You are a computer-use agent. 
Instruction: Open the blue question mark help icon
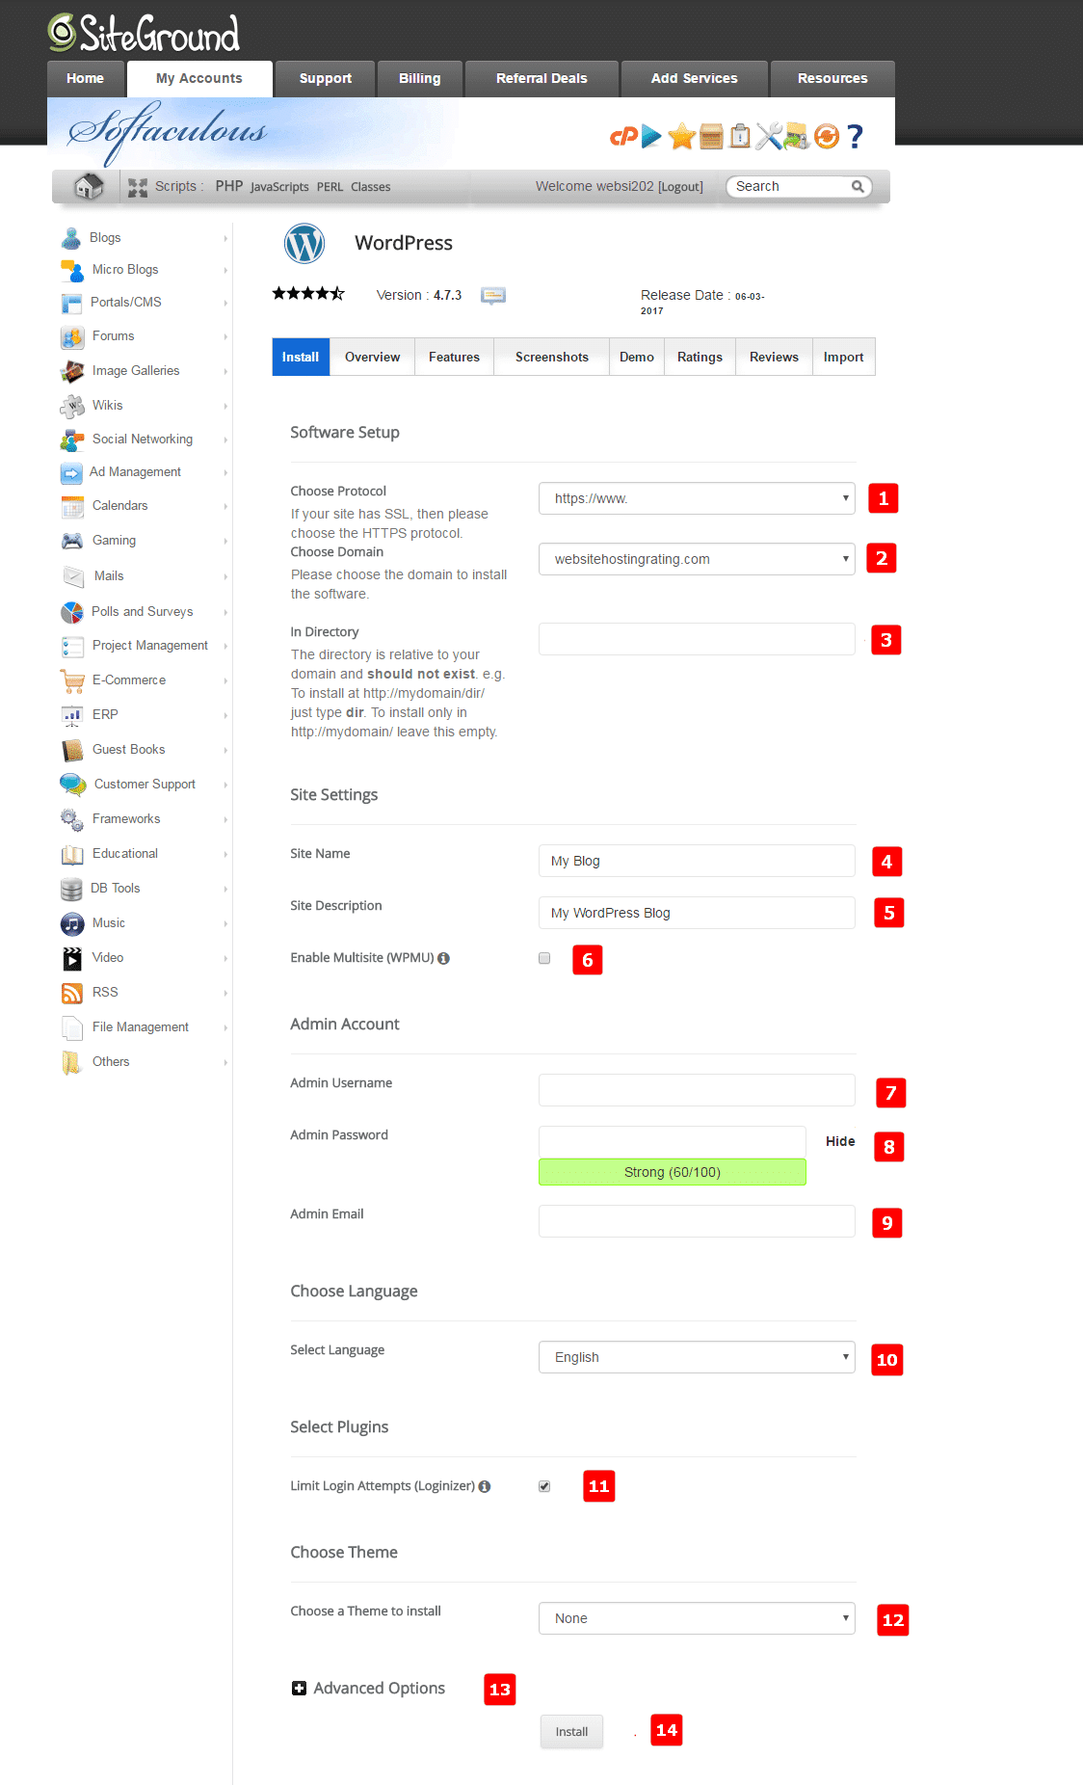855,137
